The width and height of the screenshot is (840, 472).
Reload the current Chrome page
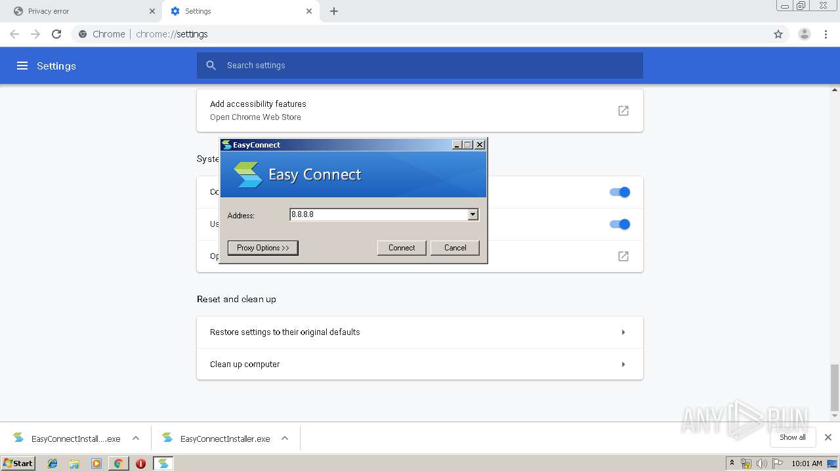pos(56,34)
